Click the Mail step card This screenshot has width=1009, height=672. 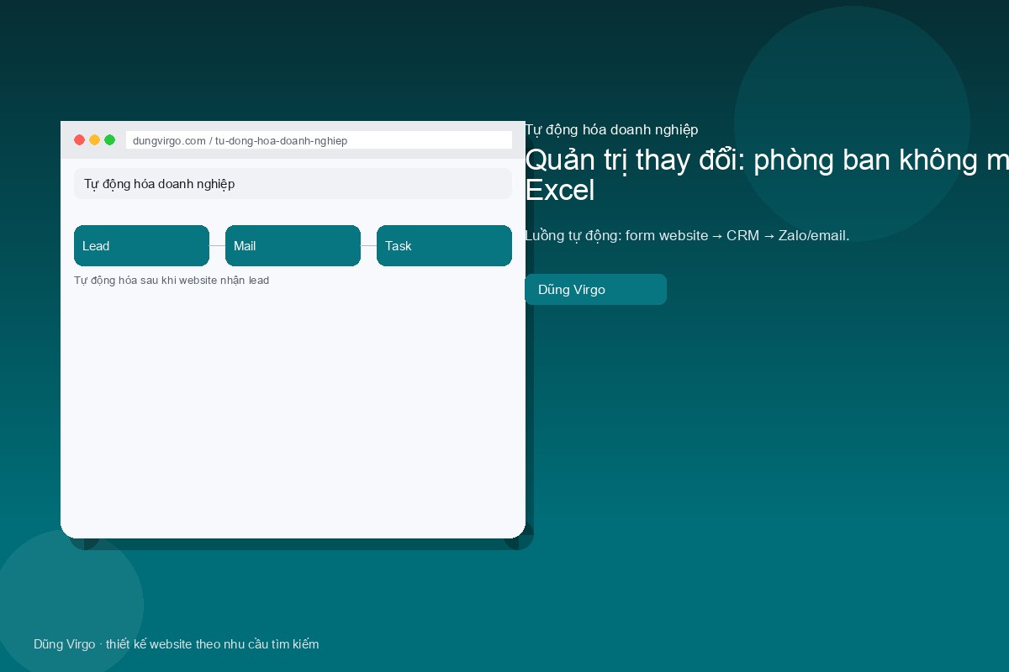293,245
